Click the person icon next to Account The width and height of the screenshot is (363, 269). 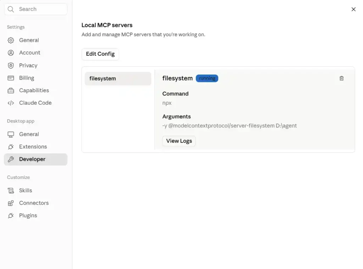[x=11, y=53]
